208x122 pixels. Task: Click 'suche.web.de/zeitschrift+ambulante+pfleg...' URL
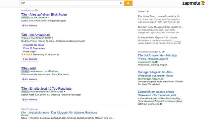point(160,98)
